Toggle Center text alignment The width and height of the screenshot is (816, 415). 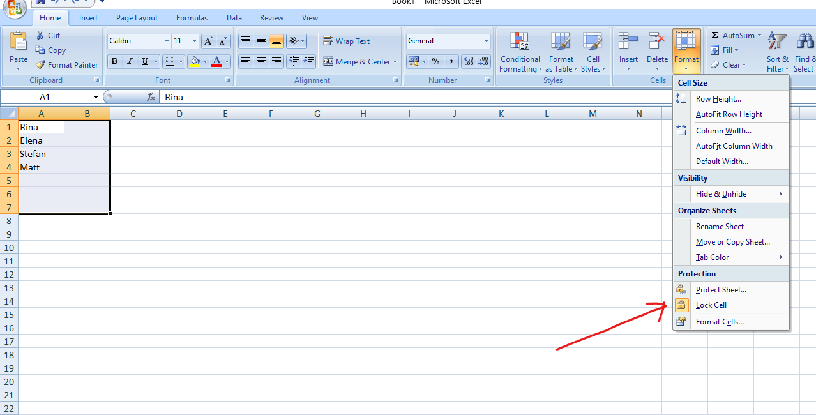pos(261,61)
